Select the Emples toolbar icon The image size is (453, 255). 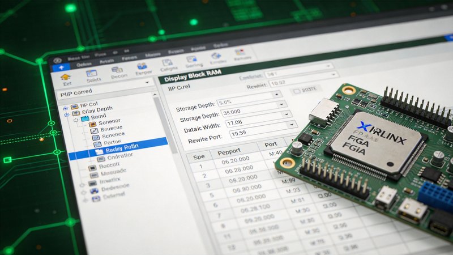pyautogui.click(x=216, y=56)
